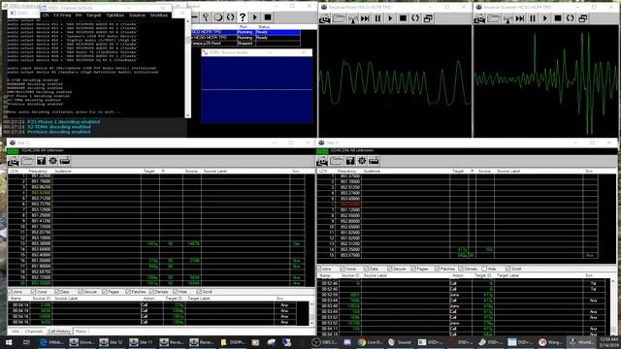Click TX Freq header in Channel Activity window
This screenshot has height=349, width=621.
point(62,16)
